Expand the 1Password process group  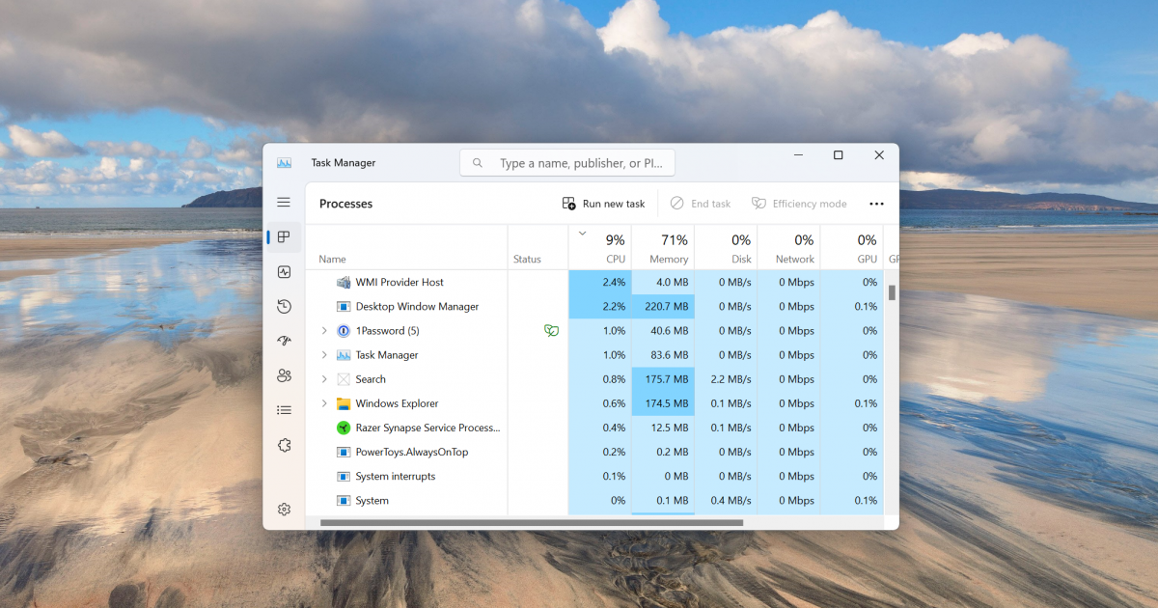324,330
